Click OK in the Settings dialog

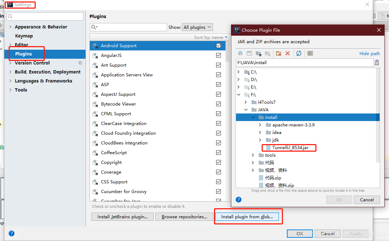[x=300, y=233]
